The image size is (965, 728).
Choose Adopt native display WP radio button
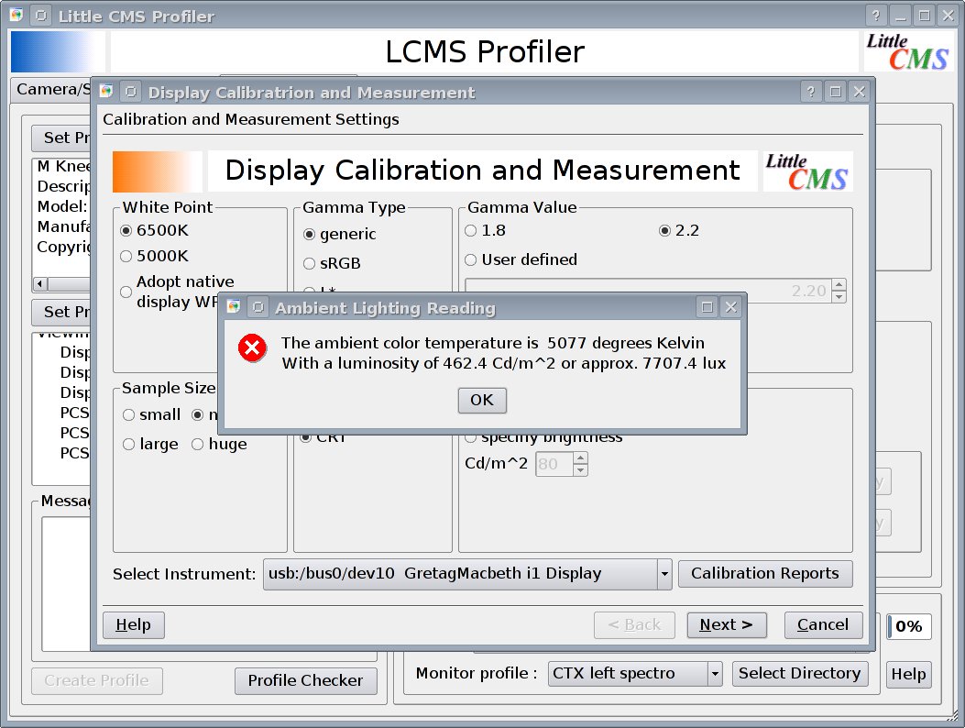tap(126, 292)
